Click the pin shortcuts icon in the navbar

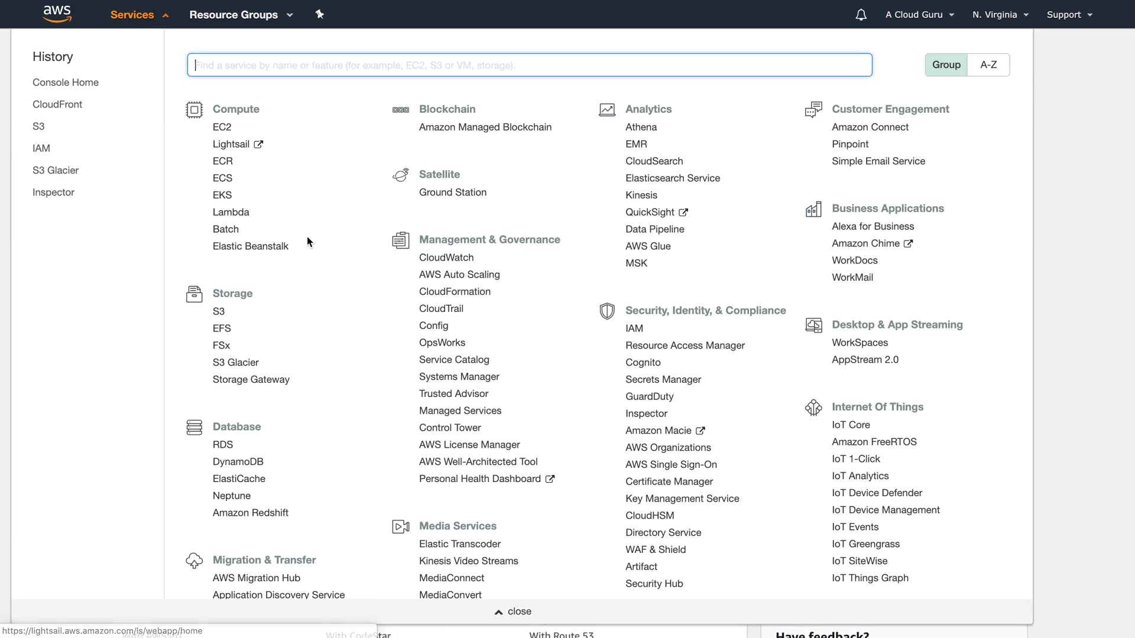tap(319, 14)
